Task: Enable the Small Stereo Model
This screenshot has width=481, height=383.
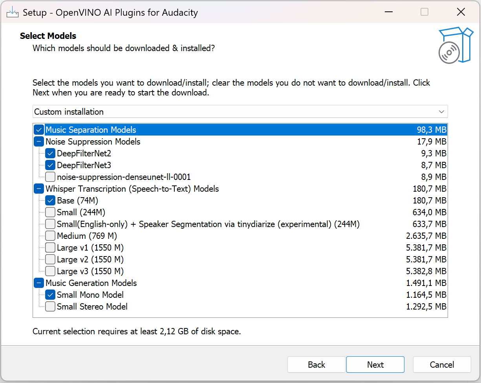Action: click(x=50, y=306)
